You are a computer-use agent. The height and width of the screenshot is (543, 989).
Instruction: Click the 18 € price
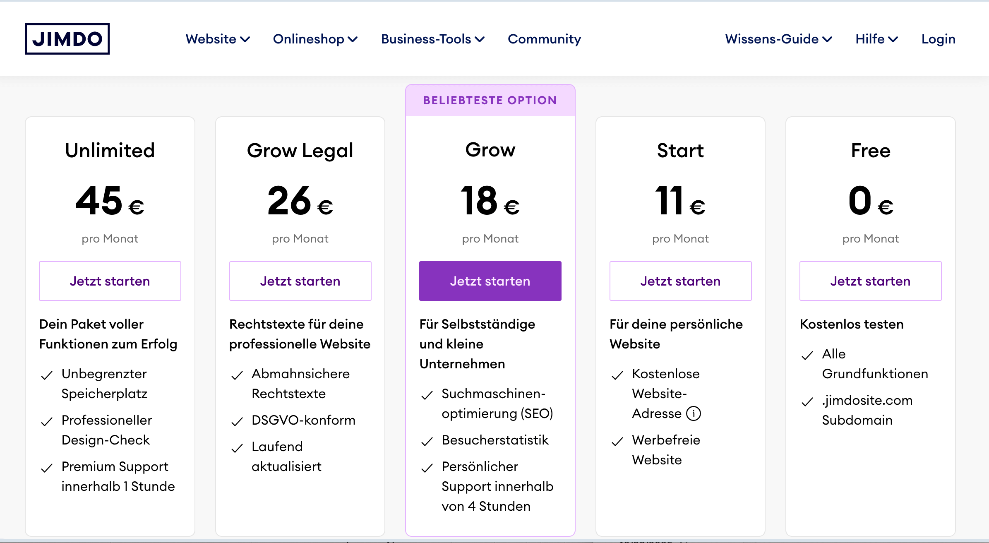point(490,201)
